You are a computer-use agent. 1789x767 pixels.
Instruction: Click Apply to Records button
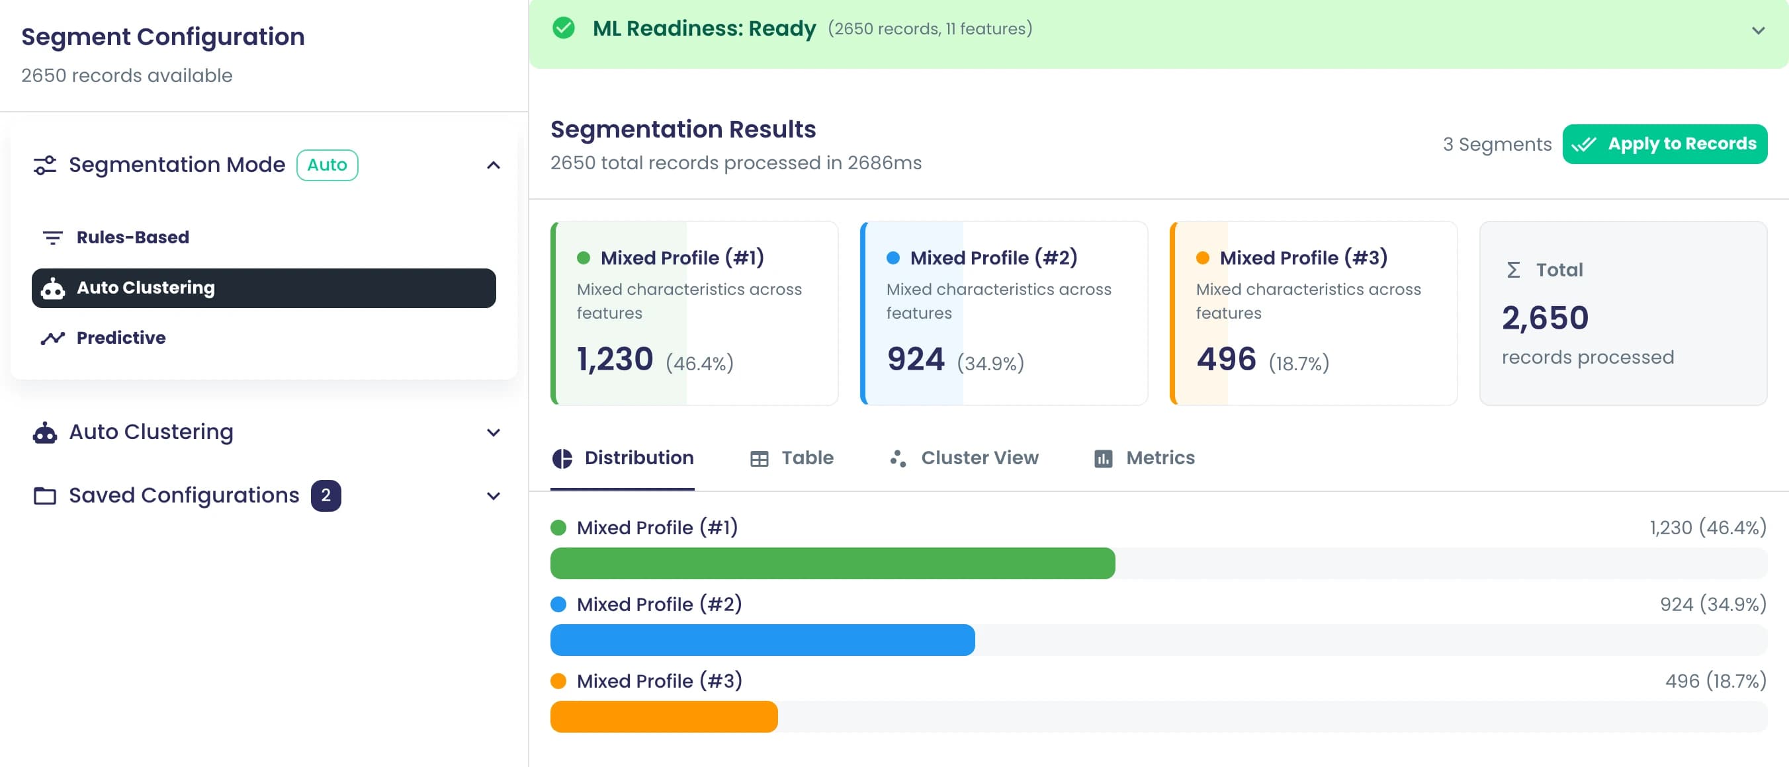tap(1665, 144)
